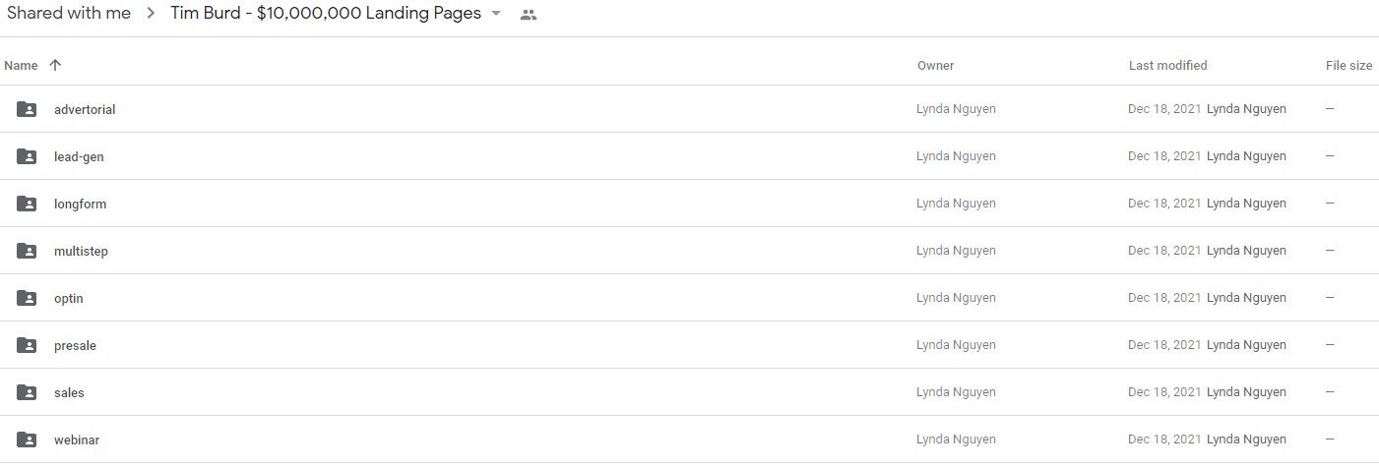The width and height of the screenshot is (1379, 468).
Task: Select the optin folder icon
Action: coord(27,298)
